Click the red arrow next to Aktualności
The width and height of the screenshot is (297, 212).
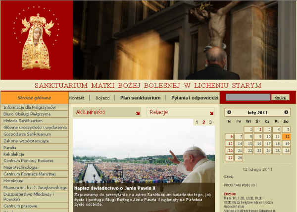tap(138, 113)
